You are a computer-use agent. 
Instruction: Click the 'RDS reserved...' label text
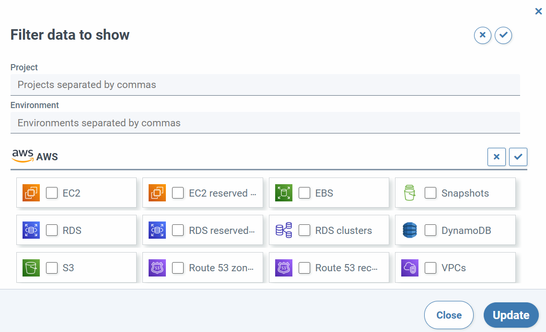(222, 231)
